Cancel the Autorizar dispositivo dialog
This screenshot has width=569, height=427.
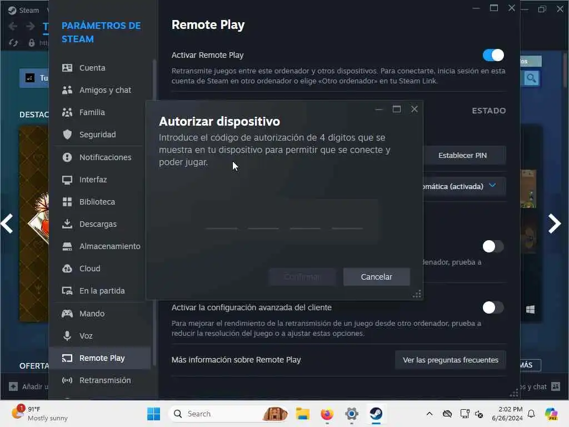click(376, 277)
